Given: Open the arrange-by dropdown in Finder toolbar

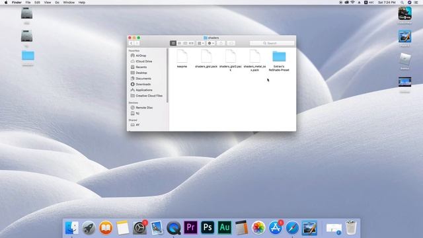Looking at the screenshot, I should (201, 43).
